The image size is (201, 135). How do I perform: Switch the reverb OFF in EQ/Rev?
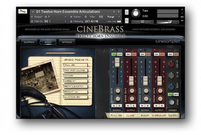click(x=176, y=94)
